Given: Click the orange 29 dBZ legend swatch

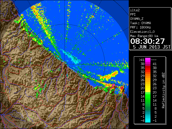Looking at the screenshot, I should click(x=148, y=76).
